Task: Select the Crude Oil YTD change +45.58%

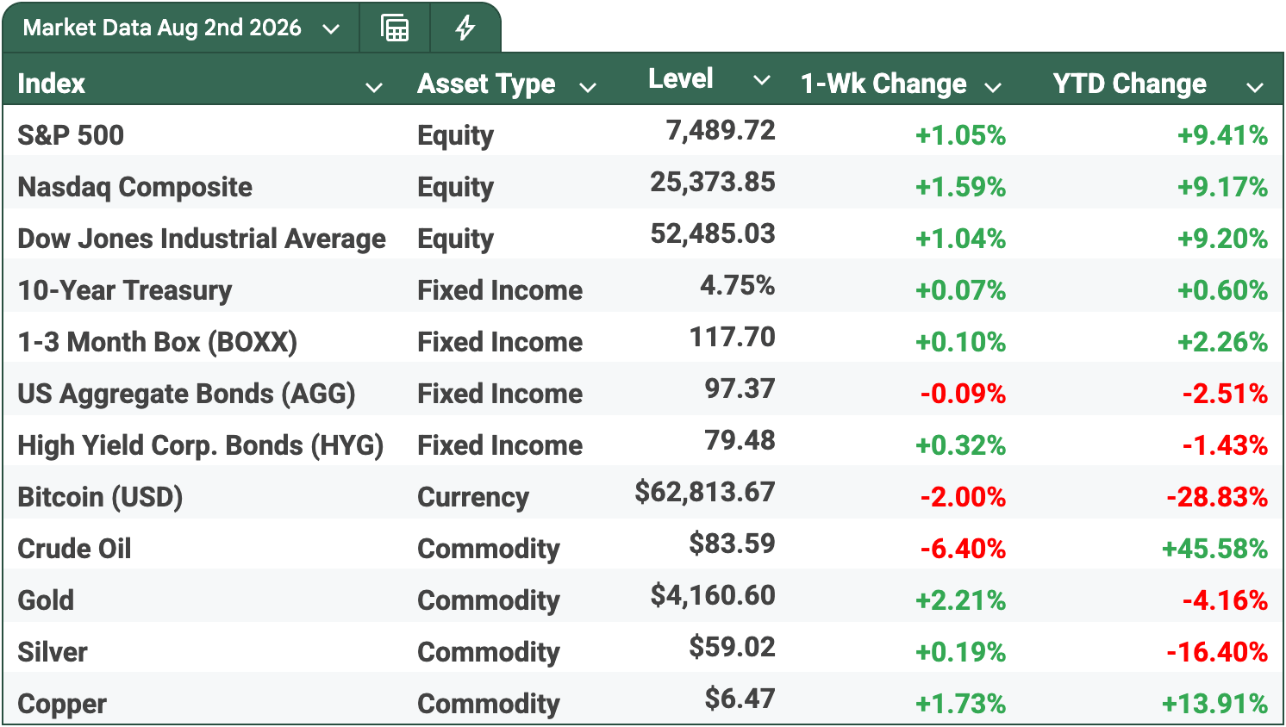Action: [1214, 549]
